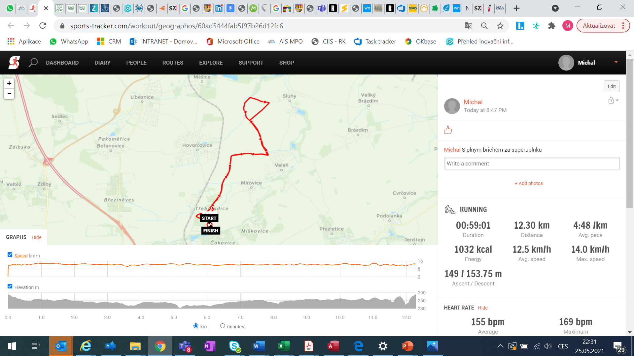Zoom out the map with minus button
Image resolution: width=634 pixels, height=356 pixels.
click(9, 94)
